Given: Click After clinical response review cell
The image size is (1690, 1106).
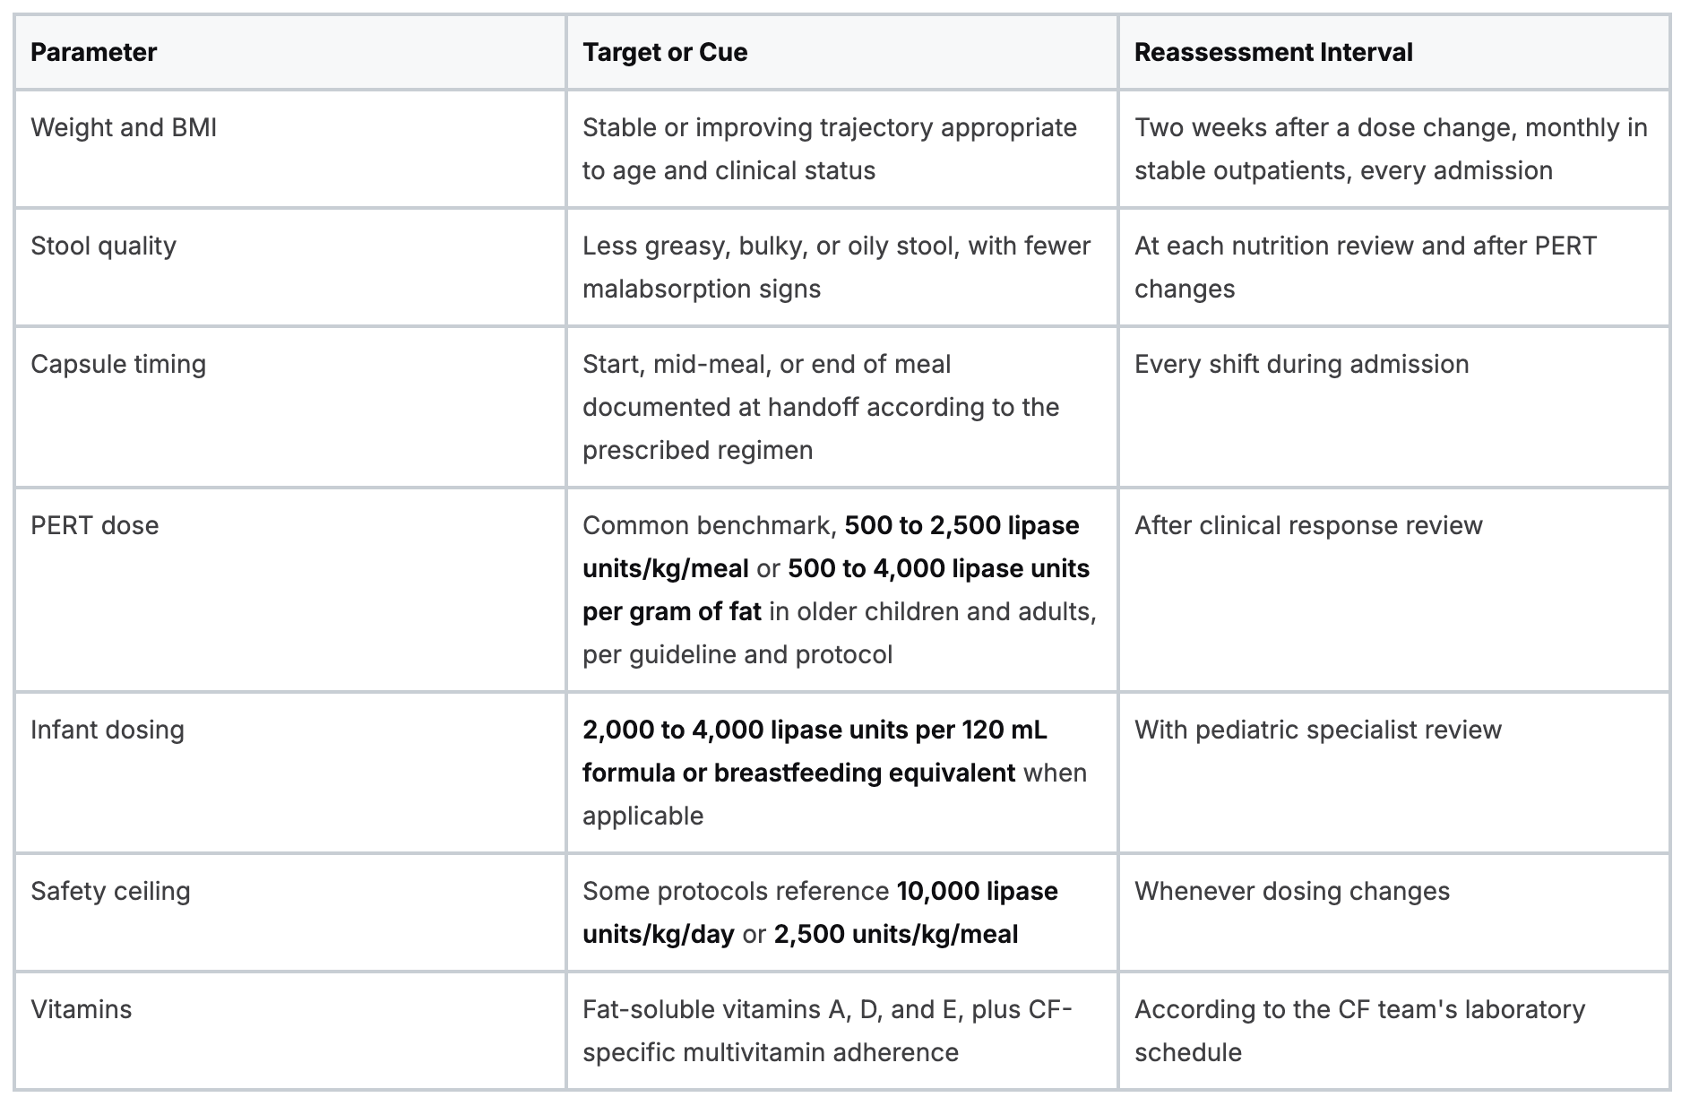Looking at the screenshot, I should pos(1393,590).
